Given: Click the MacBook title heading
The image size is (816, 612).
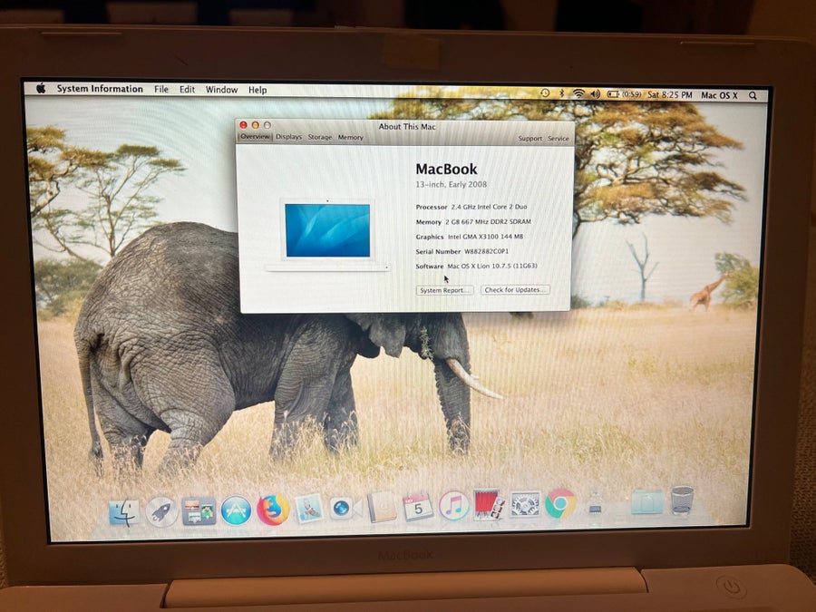Looking at the screenshot, I should point(446,170).
